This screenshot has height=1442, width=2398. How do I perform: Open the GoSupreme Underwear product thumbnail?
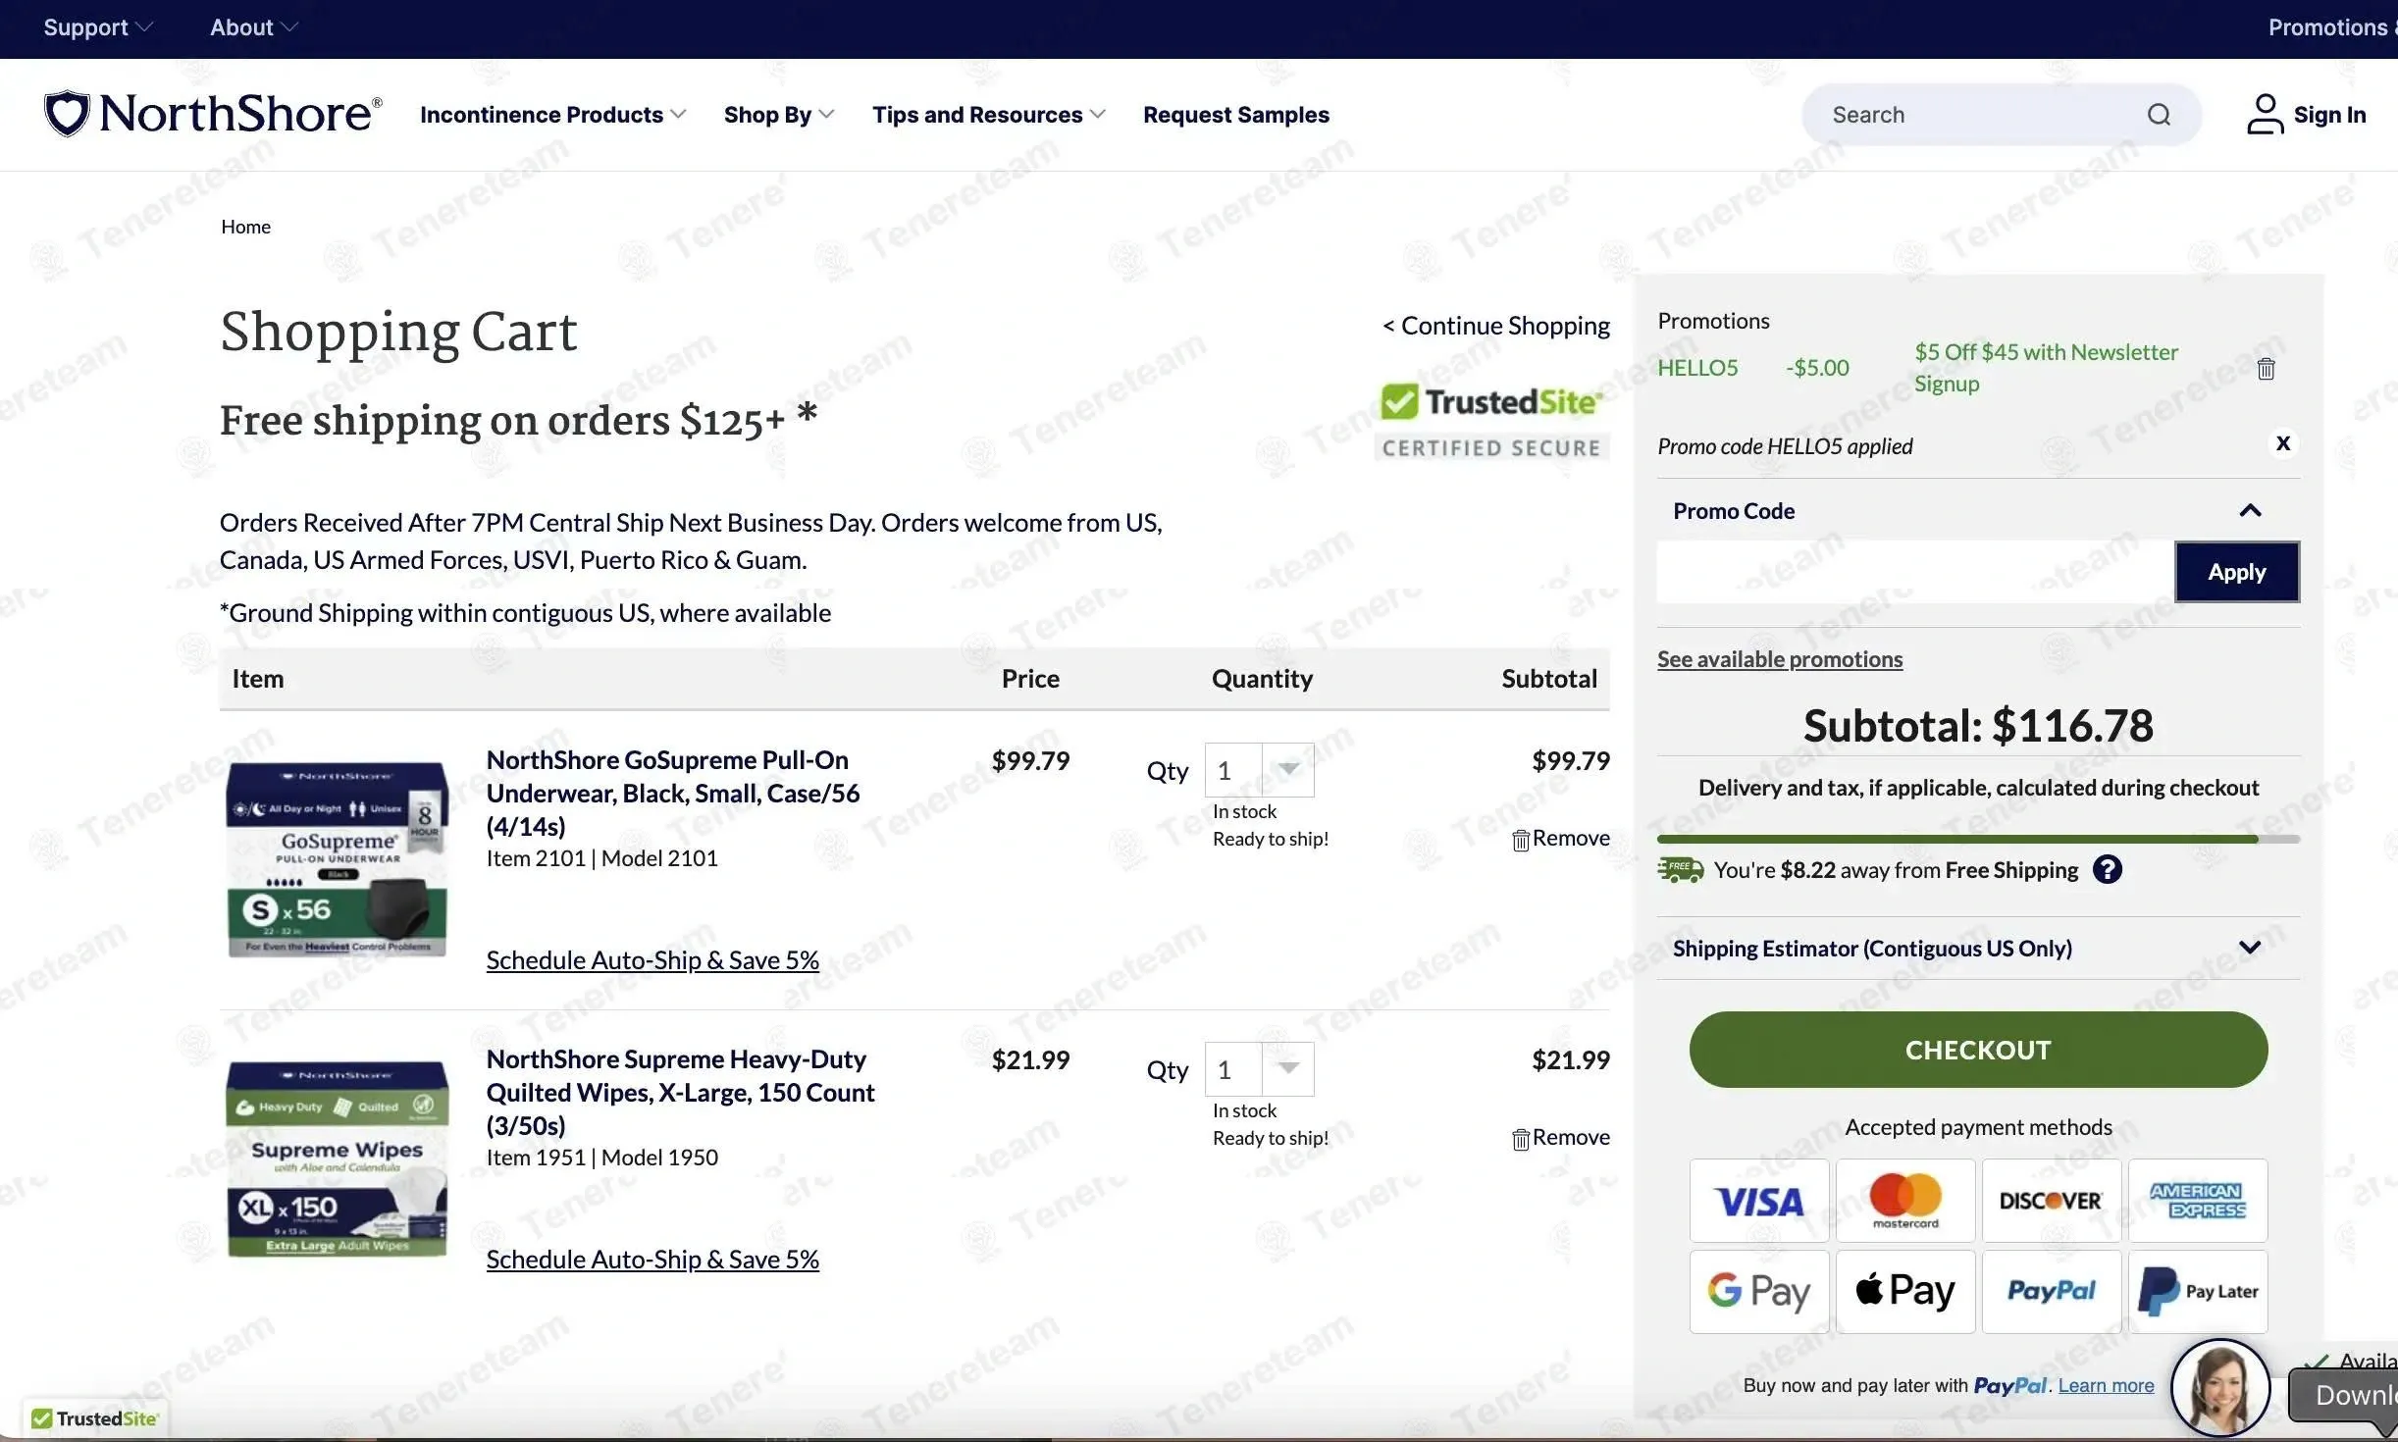pos(337,858)
